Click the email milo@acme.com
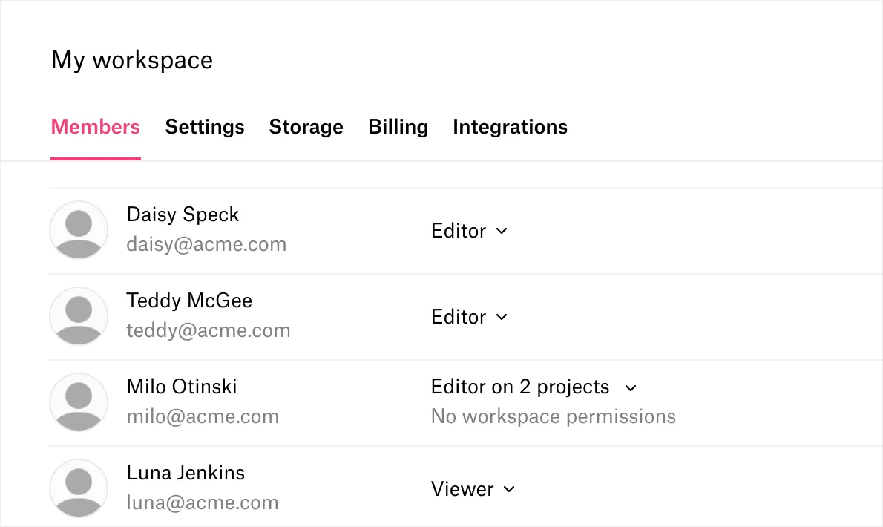883x527 pixels. coord(203,416)
